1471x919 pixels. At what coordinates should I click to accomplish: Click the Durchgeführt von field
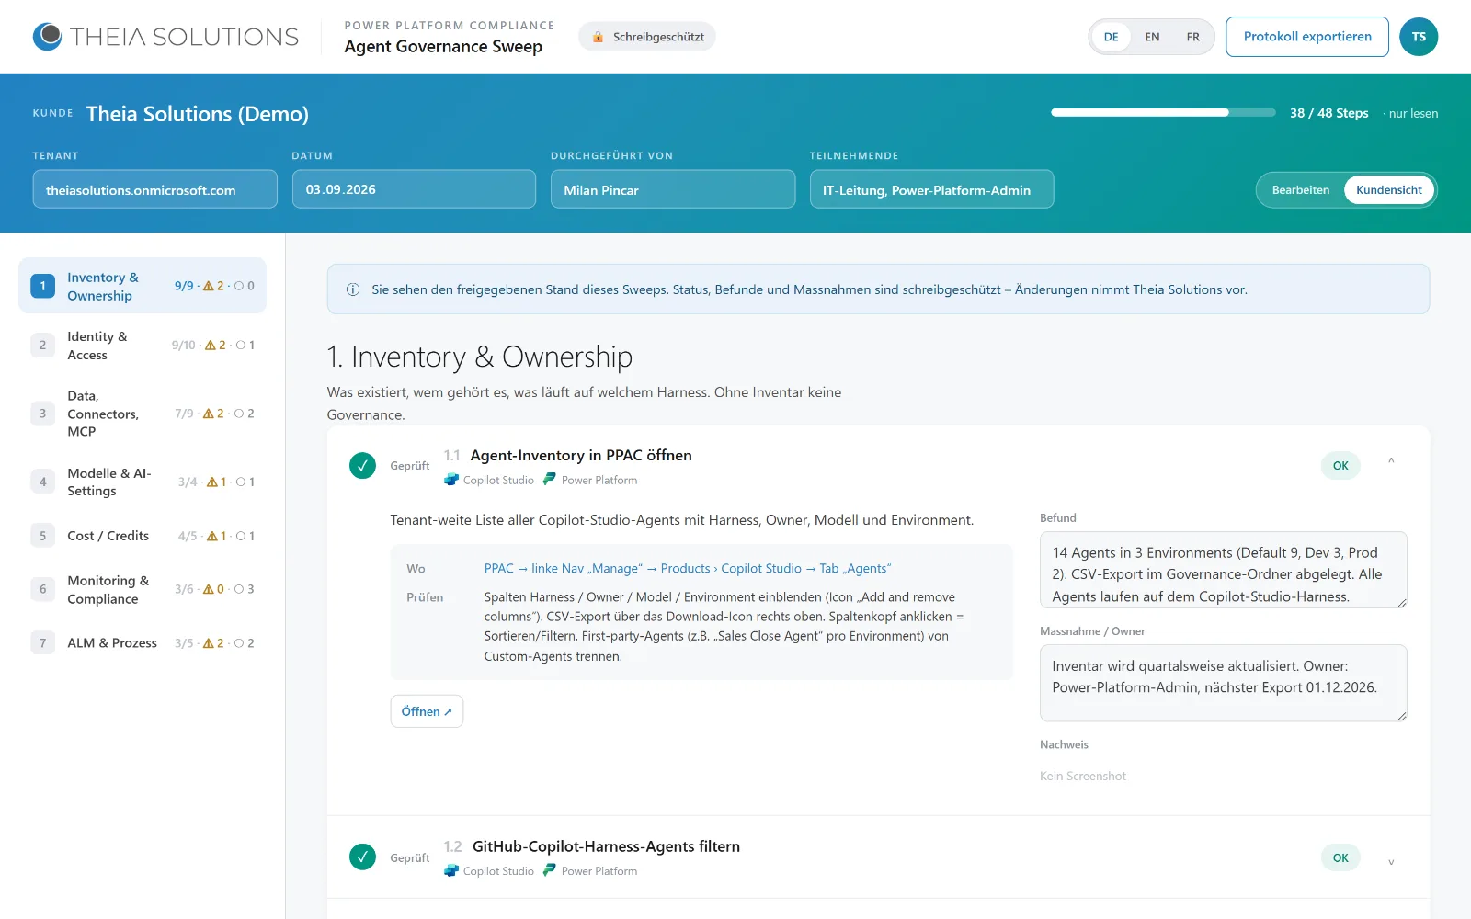673,189
